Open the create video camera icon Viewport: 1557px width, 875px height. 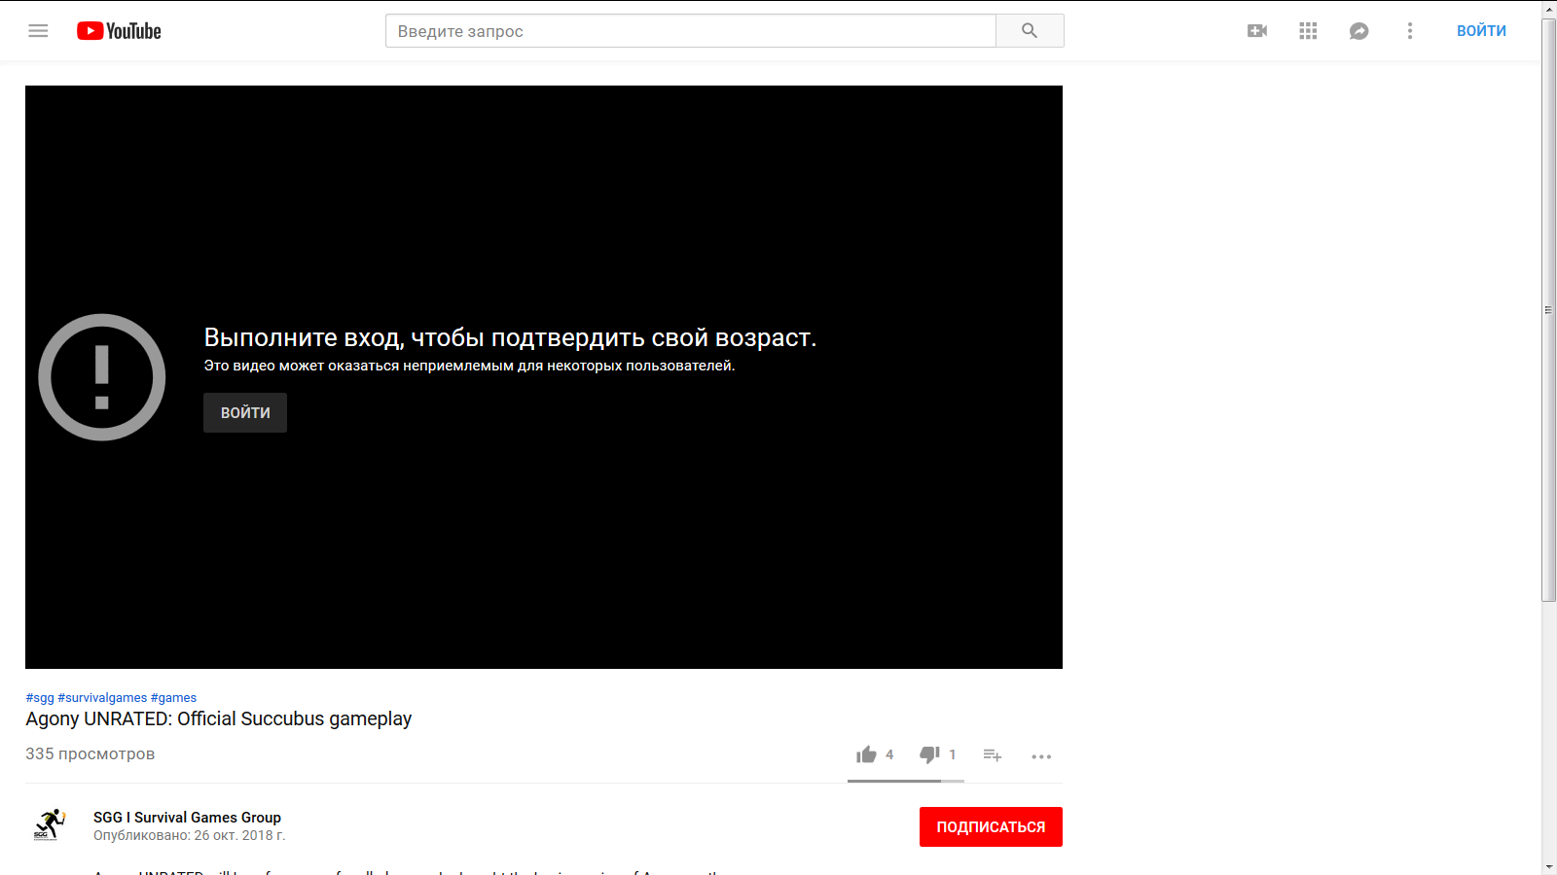coord(1257,31)
